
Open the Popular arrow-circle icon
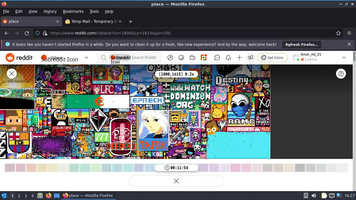[x=170, y=57]
